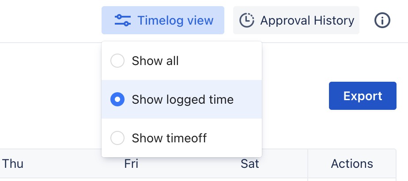Click the Sat column header
This screenshot has width=408, height=181.
(249, 164)
